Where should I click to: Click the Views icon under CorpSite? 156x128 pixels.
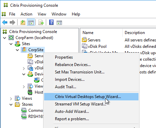pyautogui.click(x=30, y=86)
